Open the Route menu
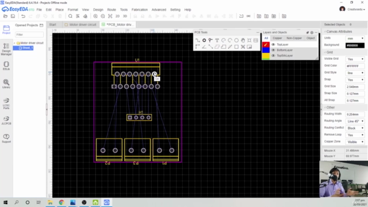This screenshot has width=368, height=207. pos(112,10)
